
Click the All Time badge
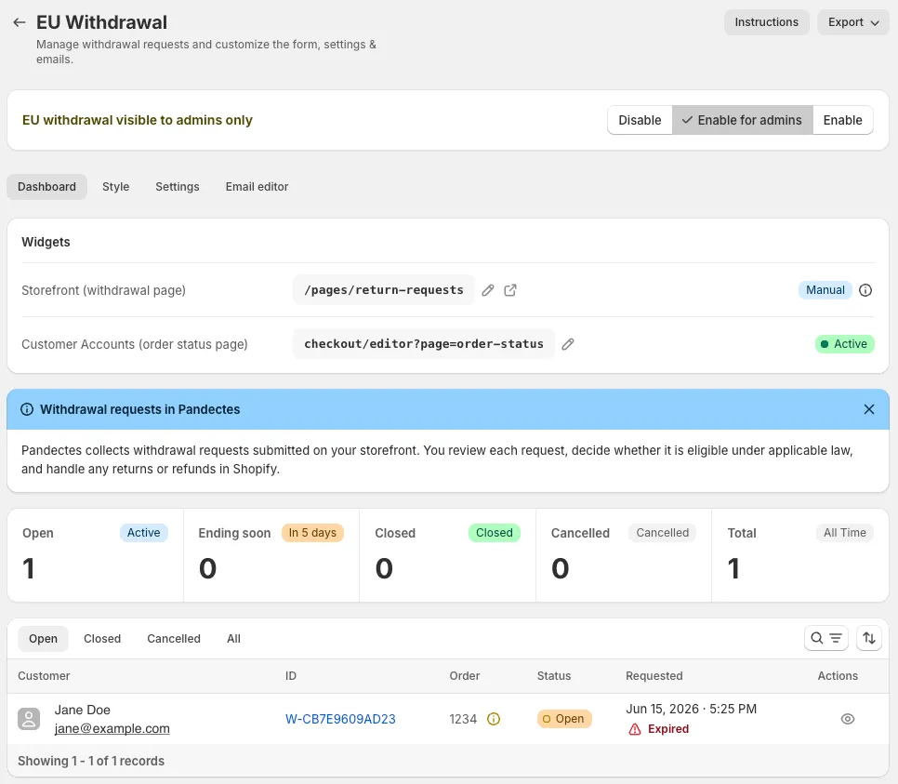845,533
